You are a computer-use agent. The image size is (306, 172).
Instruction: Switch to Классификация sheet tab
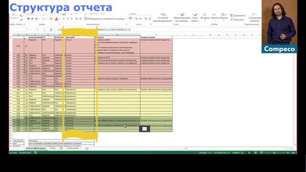pyautogui.click(x=36, y=148)
